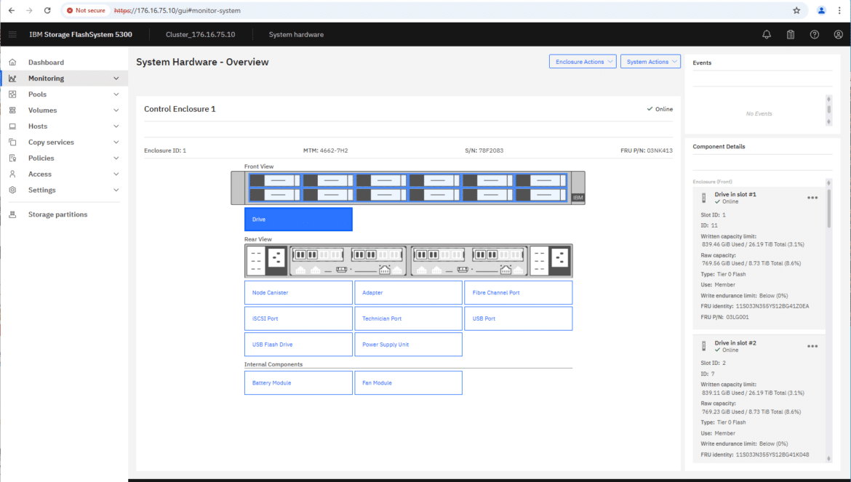Click the Copy services icon
This screenshot has height=482, width=851.
click(12, 142)
